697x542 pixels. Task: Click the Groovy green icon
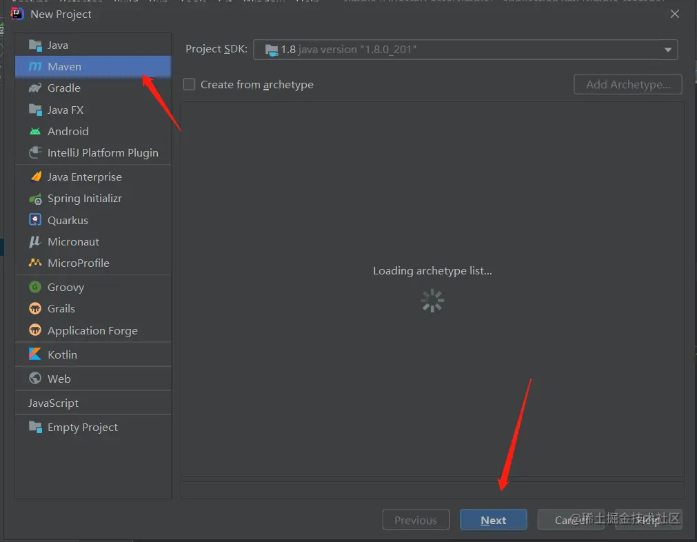(x=35, y=287)
